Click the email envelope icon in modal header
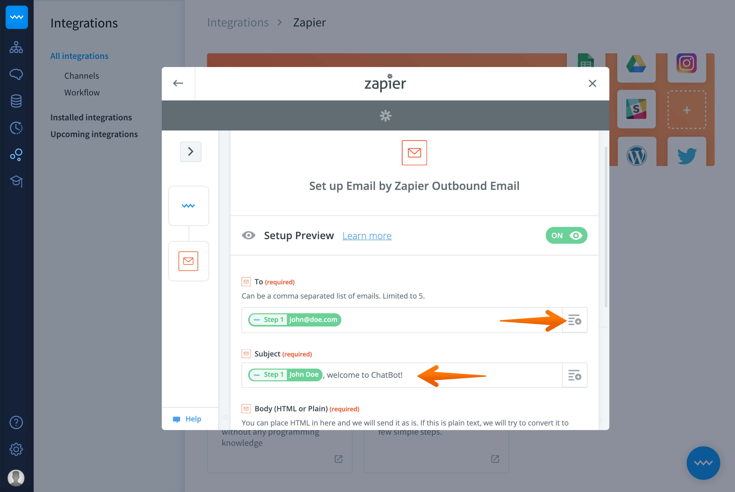Viewport: 735px width, 492px height. [414, 153]
